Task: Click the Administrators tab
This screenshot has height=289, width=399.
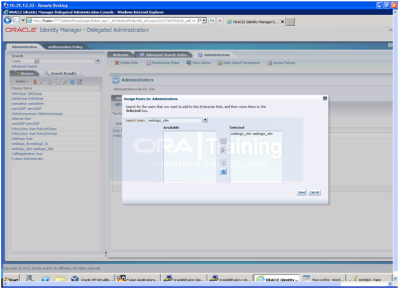Action: tap(214, 55)
